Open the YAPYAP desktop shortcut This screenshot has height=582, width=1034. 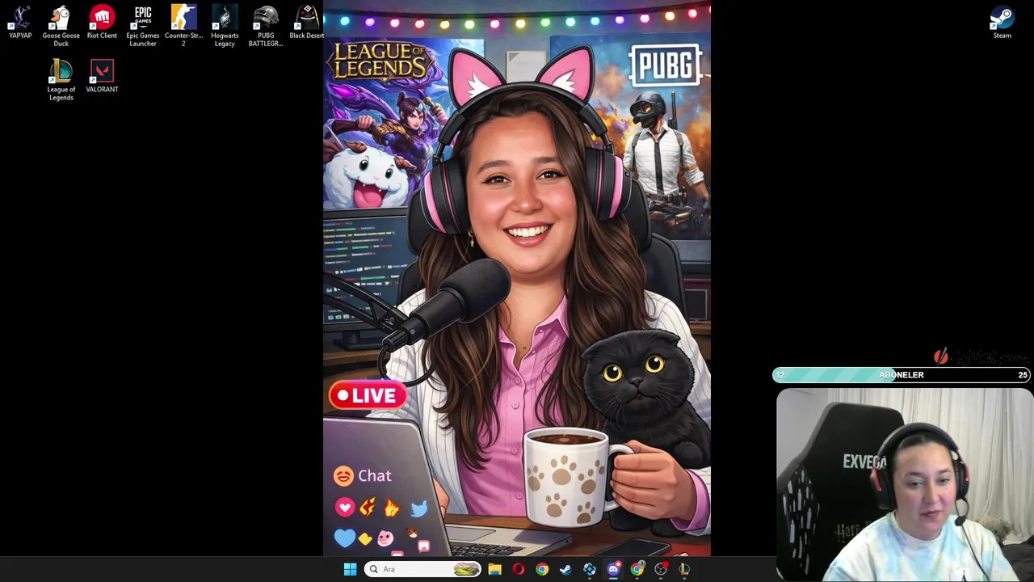point(20,22)
